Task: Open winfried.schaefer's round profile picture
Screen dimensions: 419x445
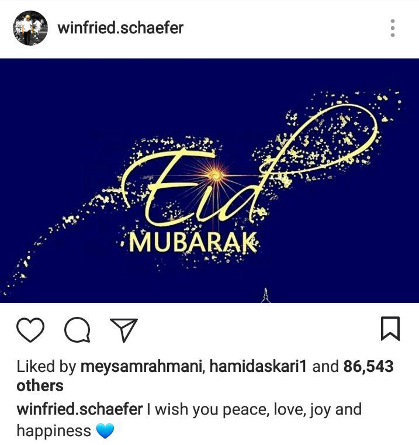Action: point(30,28)
